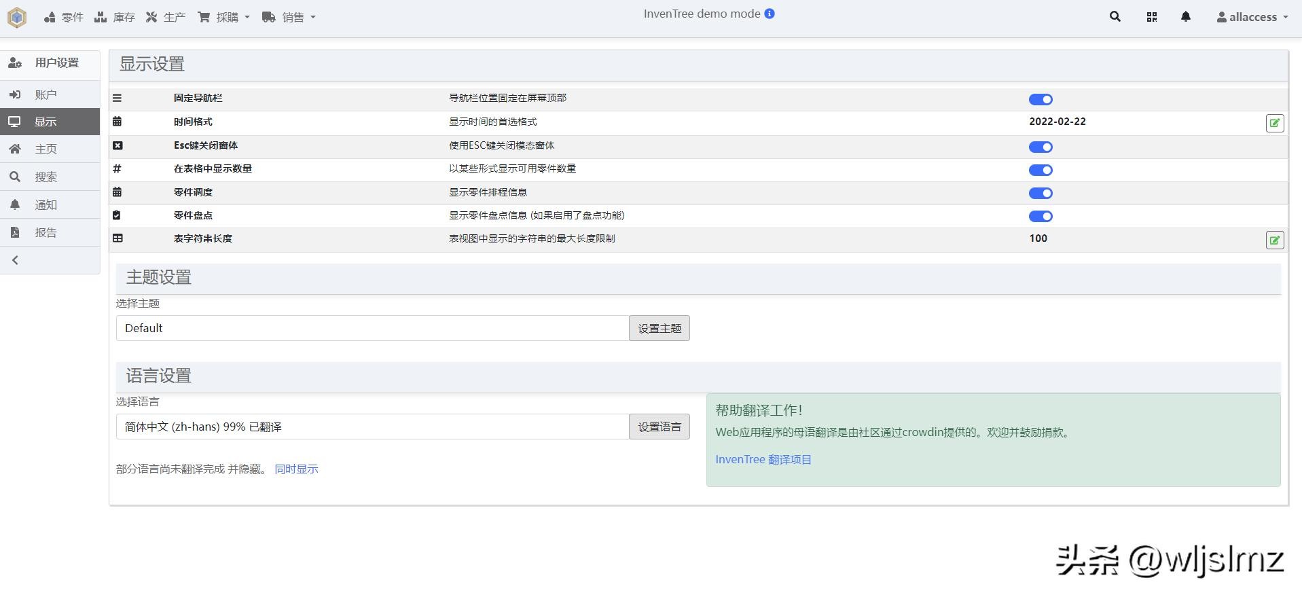Click the InvenTree logo icon

pos(17,17)
